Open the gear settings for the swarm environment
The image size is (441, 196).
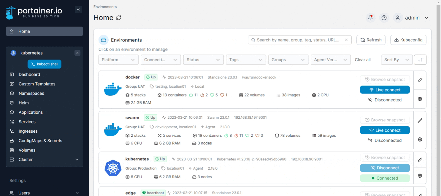[x=420, y=139]
